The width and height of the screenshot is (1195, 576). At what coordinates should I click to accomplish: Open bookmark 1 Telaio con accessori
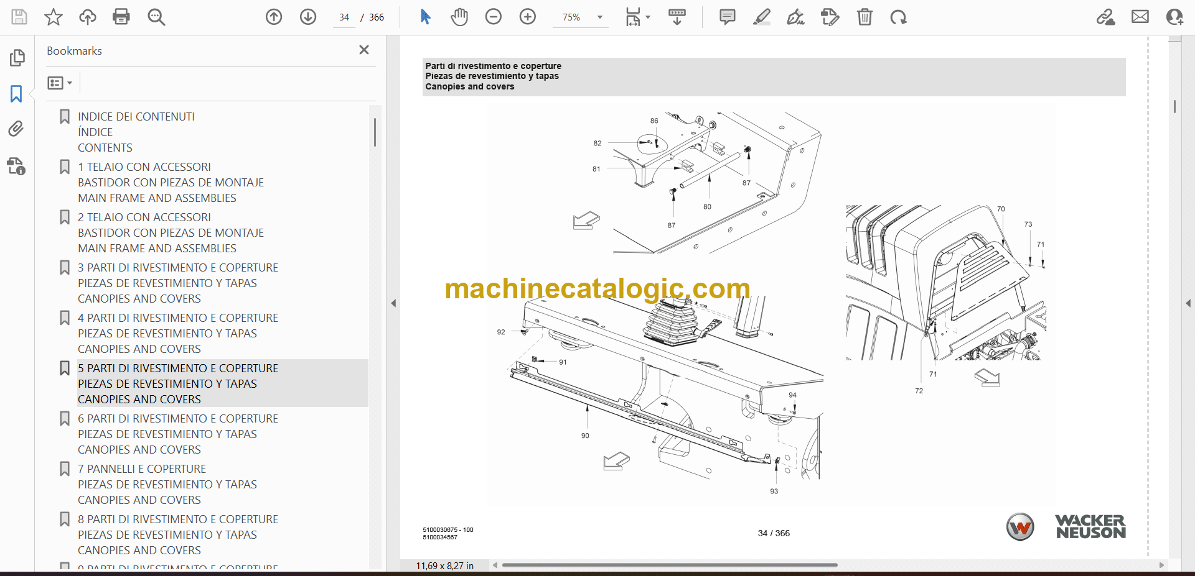144,167
